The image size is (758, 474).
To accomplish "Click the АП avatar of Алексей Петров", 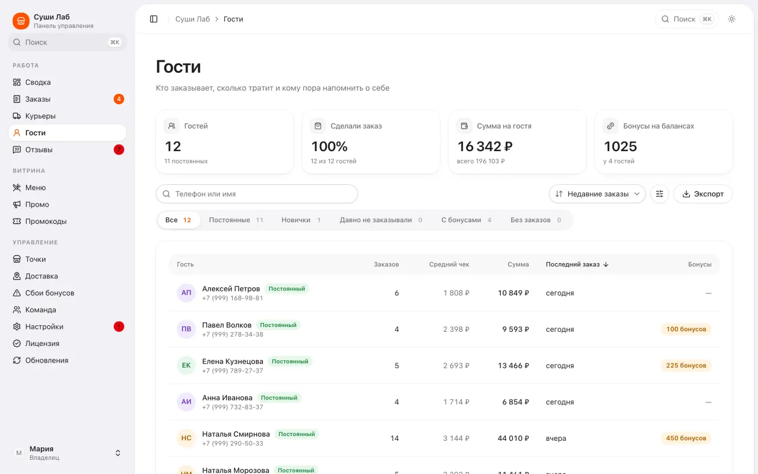I will coord(187,293).
